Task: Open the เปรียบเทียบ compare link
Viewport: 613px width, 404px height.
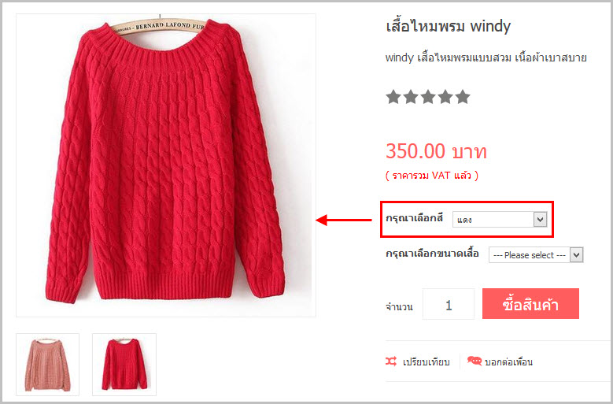Action: pyautogui.click(x=426, y=362)
